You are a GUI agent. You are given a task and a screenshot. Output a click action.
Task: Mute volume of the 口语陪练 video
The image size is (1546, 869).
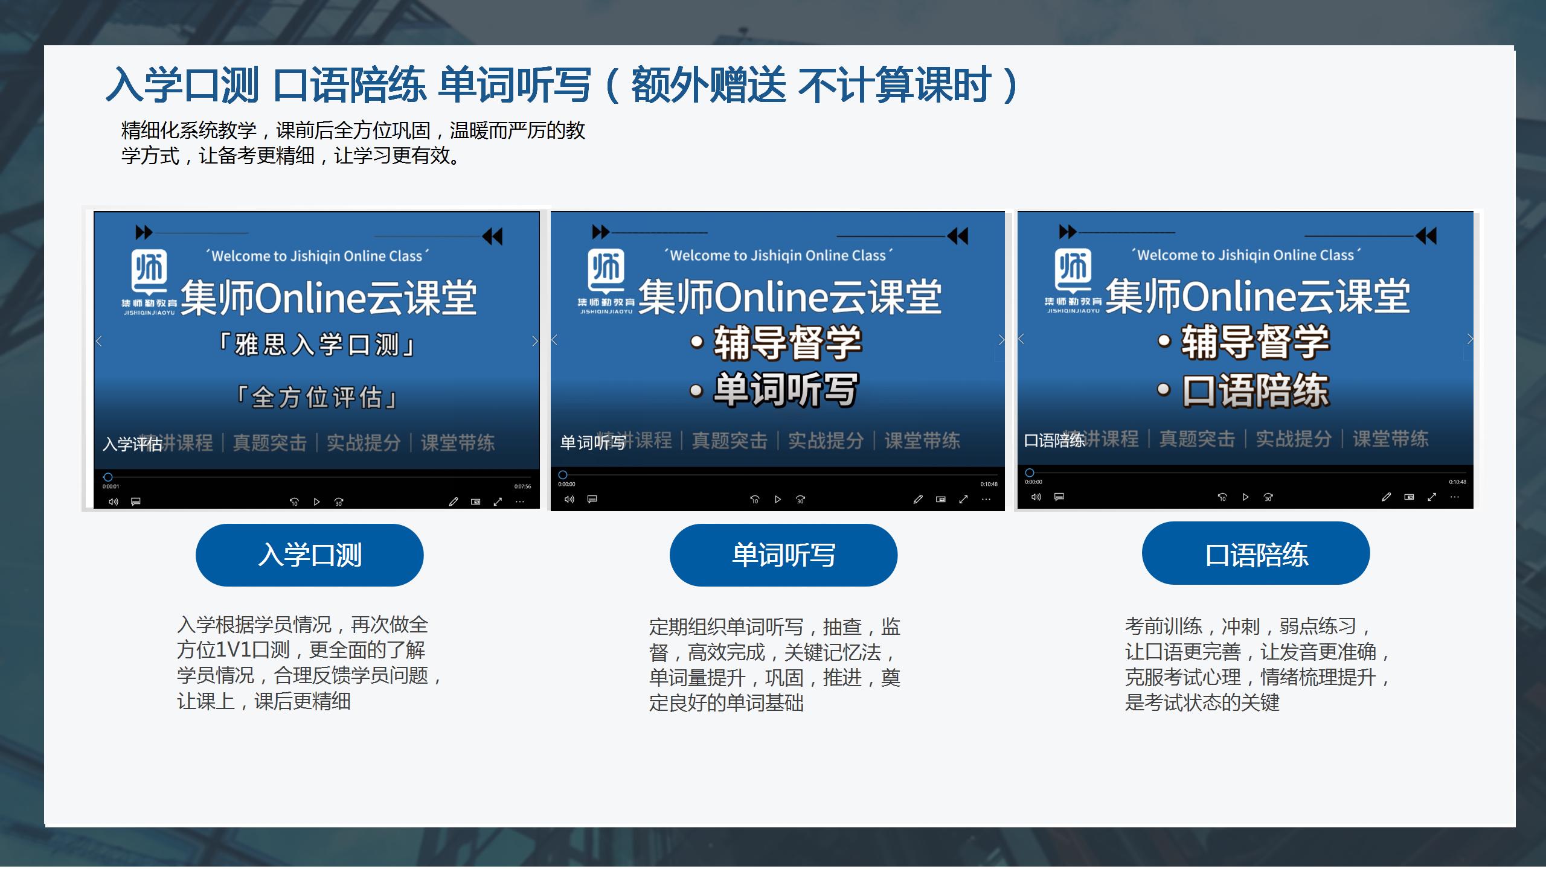click(1036, 497)
